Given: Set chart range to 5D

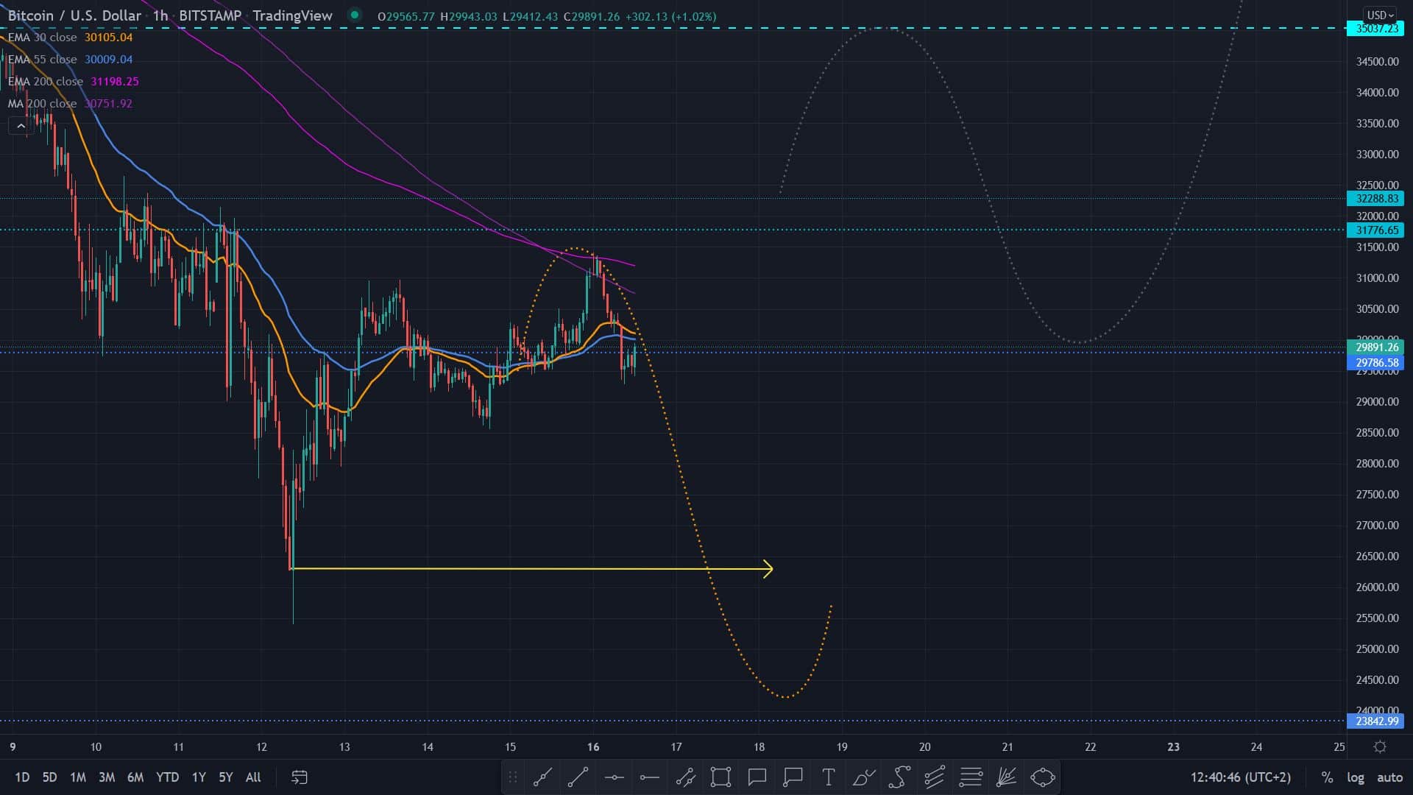Looking at the screenshot, I should pos(49,777).
